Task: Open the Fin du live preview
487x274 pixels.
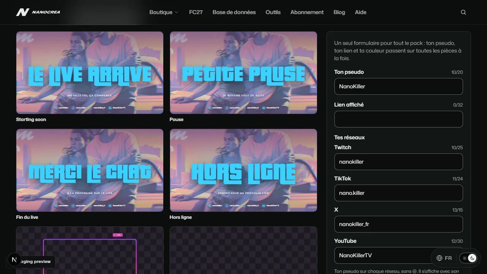Action: point(90,170)
